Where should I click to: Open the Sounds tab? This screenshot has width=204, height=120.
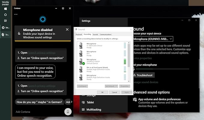click(95, 34)
